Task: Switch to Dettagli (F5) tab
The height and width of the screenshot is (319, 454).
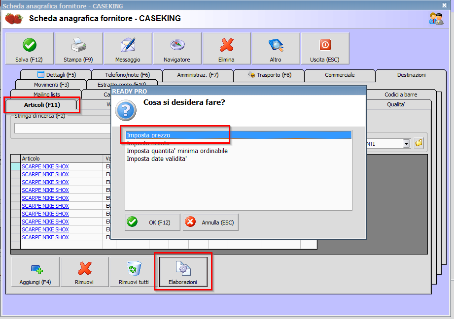Action: click(x=56, y=75)
